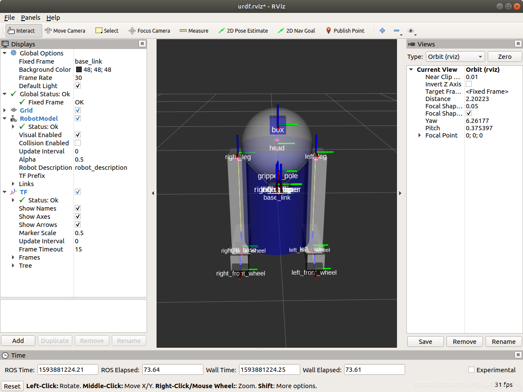Image resolution: width=523 pixels, height=392 pixels.
Task: Click the RobotModel robot icon
Action: 13,118
